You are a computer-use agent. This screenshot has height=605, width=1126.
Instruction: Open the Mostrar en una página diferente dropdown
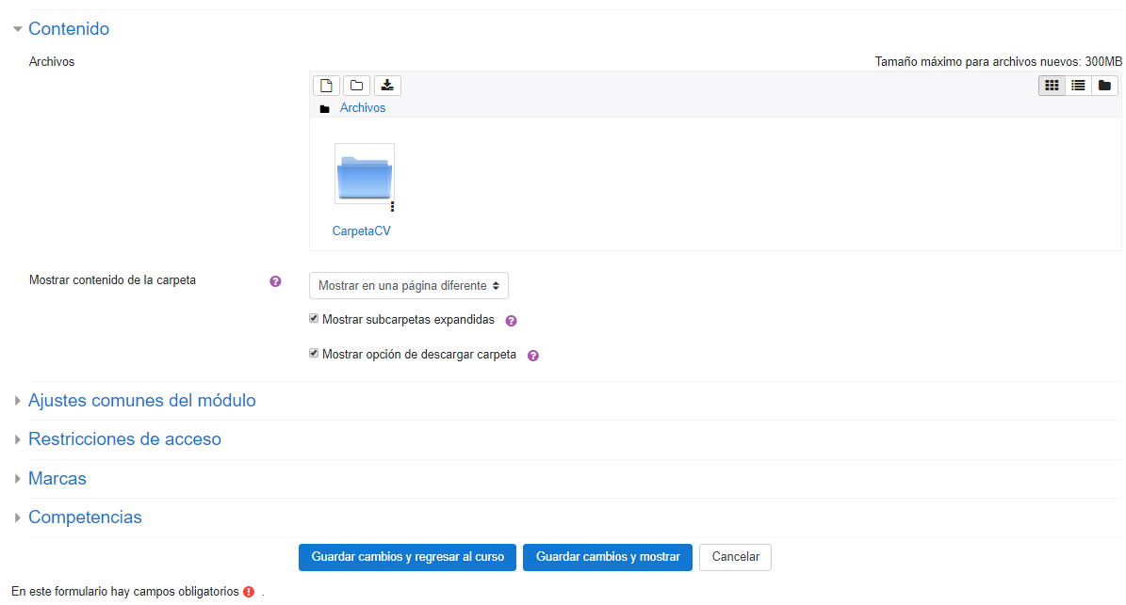click(x=409, y=285)
